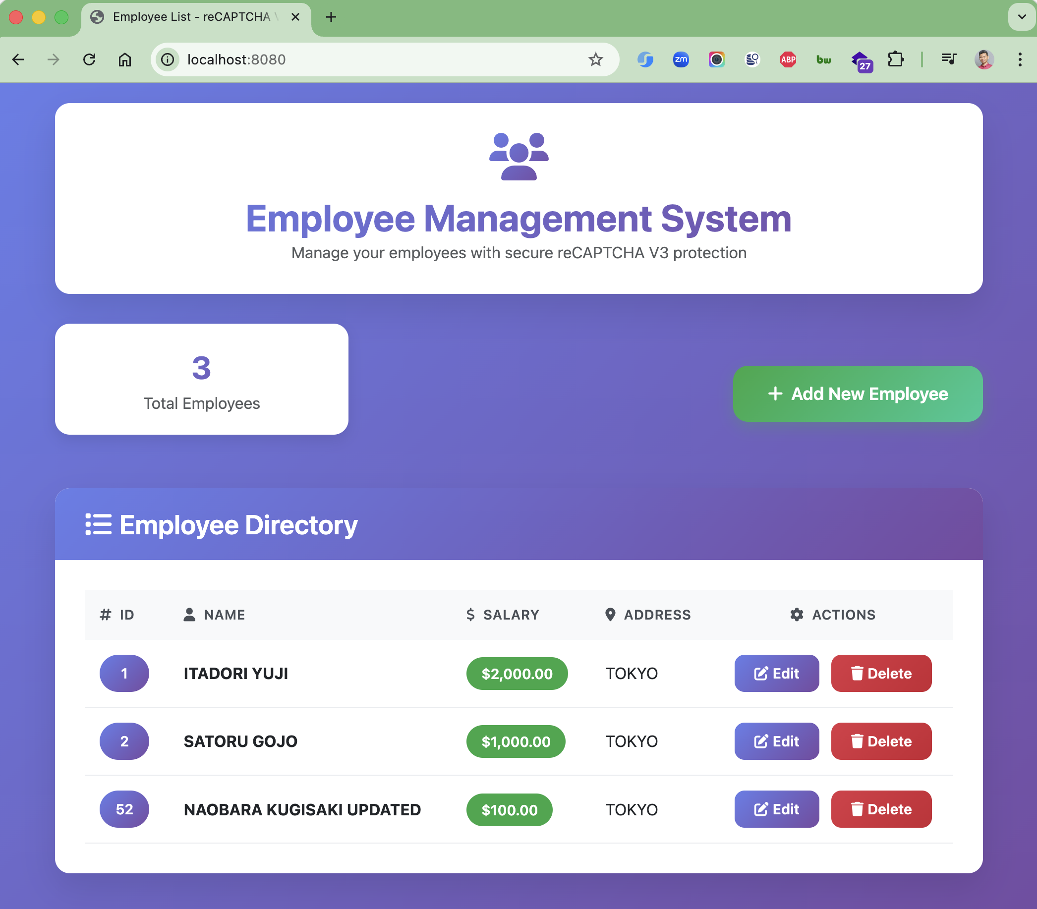Open the media controls icon
1037x909 pixels.
(948, 59)
